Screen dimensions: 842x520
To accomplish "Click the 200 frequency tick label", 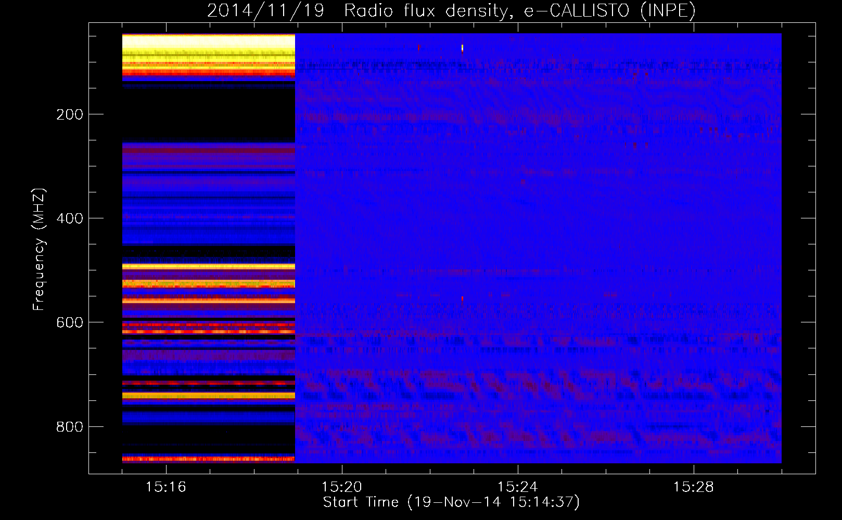I will tap(70, 114).
